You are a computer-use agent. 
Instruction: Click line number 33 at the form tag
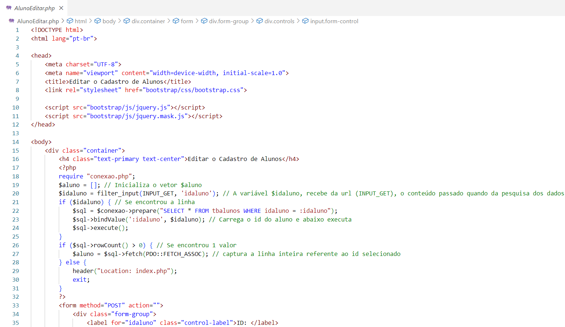click(x=16, y=305)
